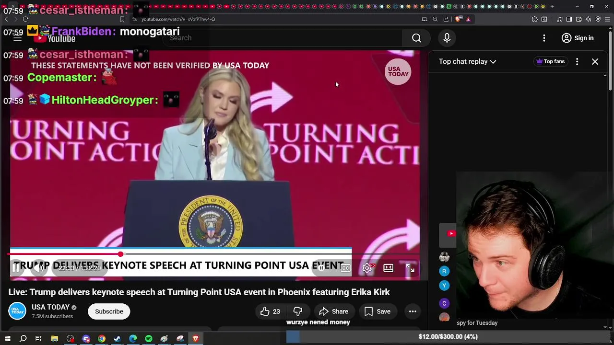Viewport: 614px width, 345px height.
Task: Open Task View on the taskbar
Action: (x=38, y=339)
